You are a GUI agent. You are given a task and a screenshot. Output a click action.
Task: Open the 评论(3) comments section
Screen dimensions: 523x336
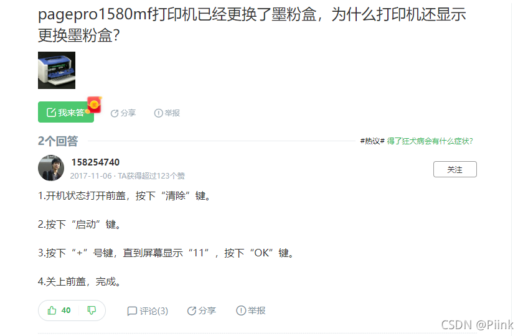pyautogui.click(x=148, y=311)
